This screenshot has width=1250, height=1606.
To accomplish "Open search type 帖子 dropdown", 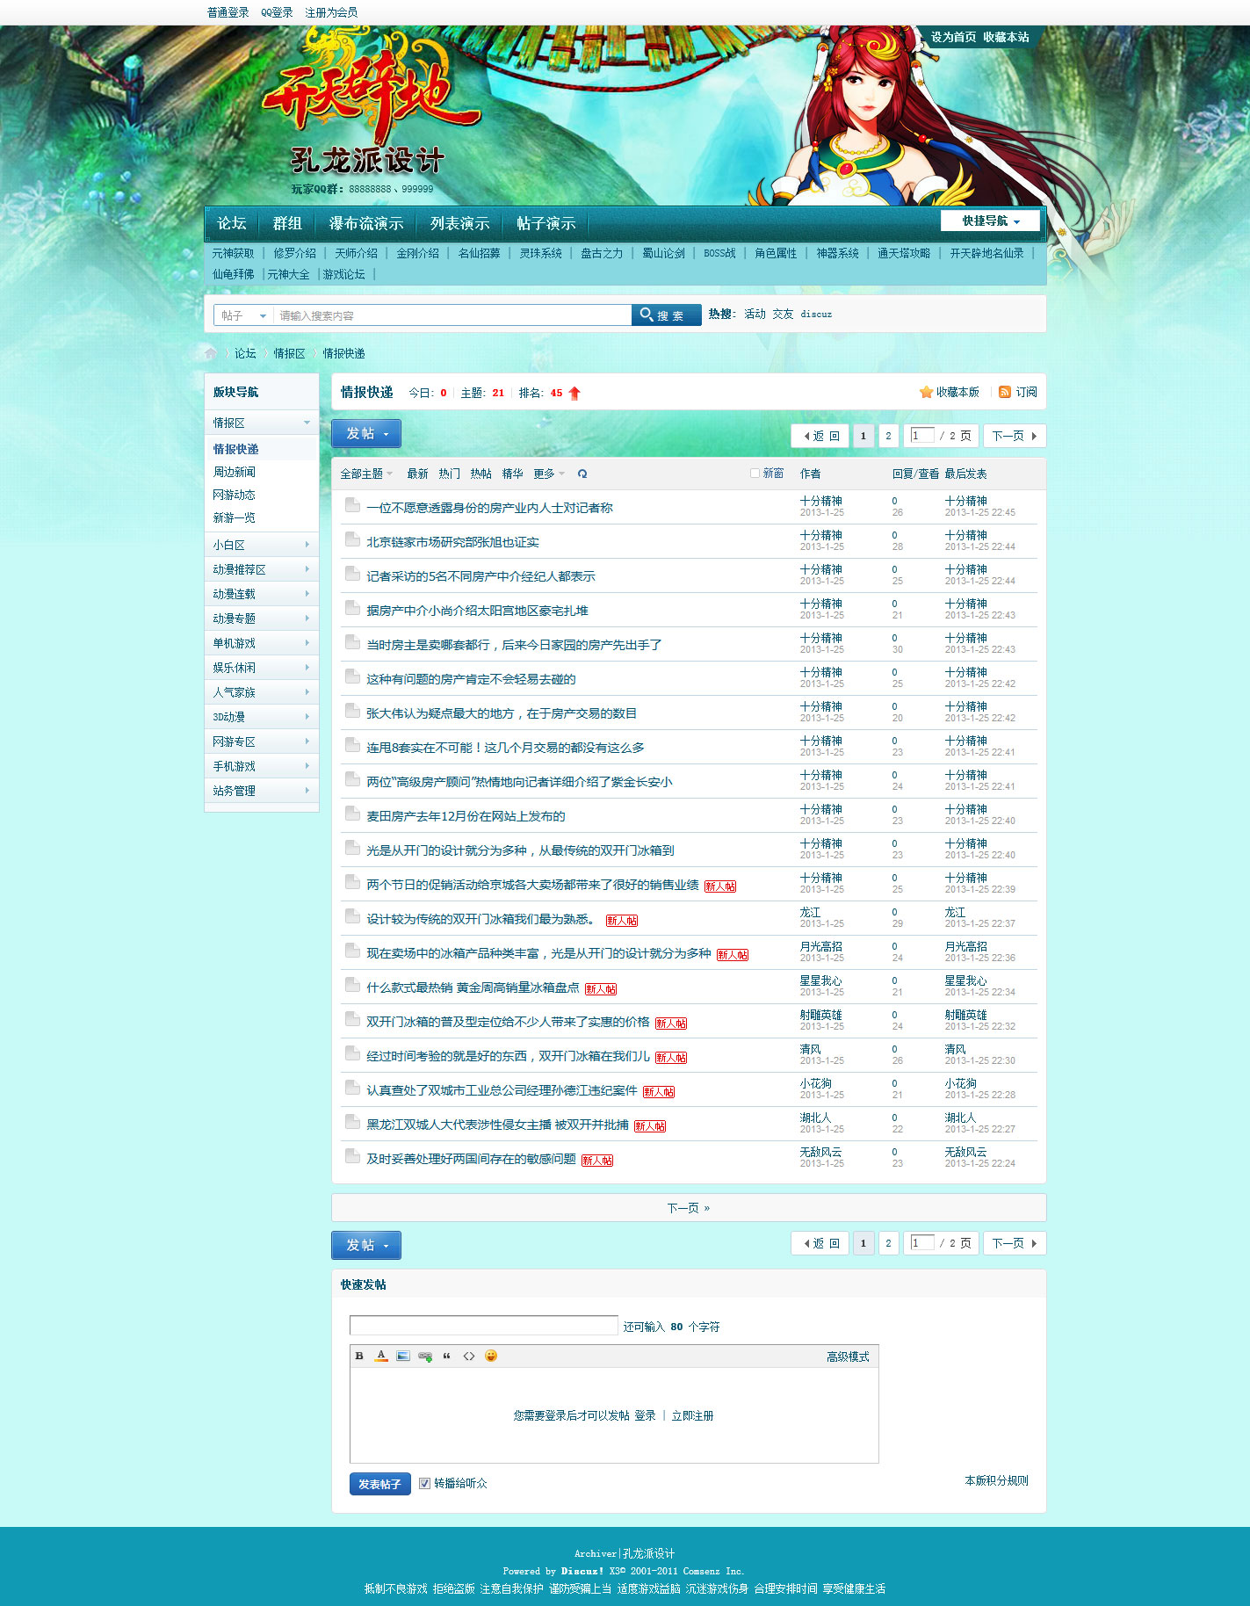I will (243, 315).
